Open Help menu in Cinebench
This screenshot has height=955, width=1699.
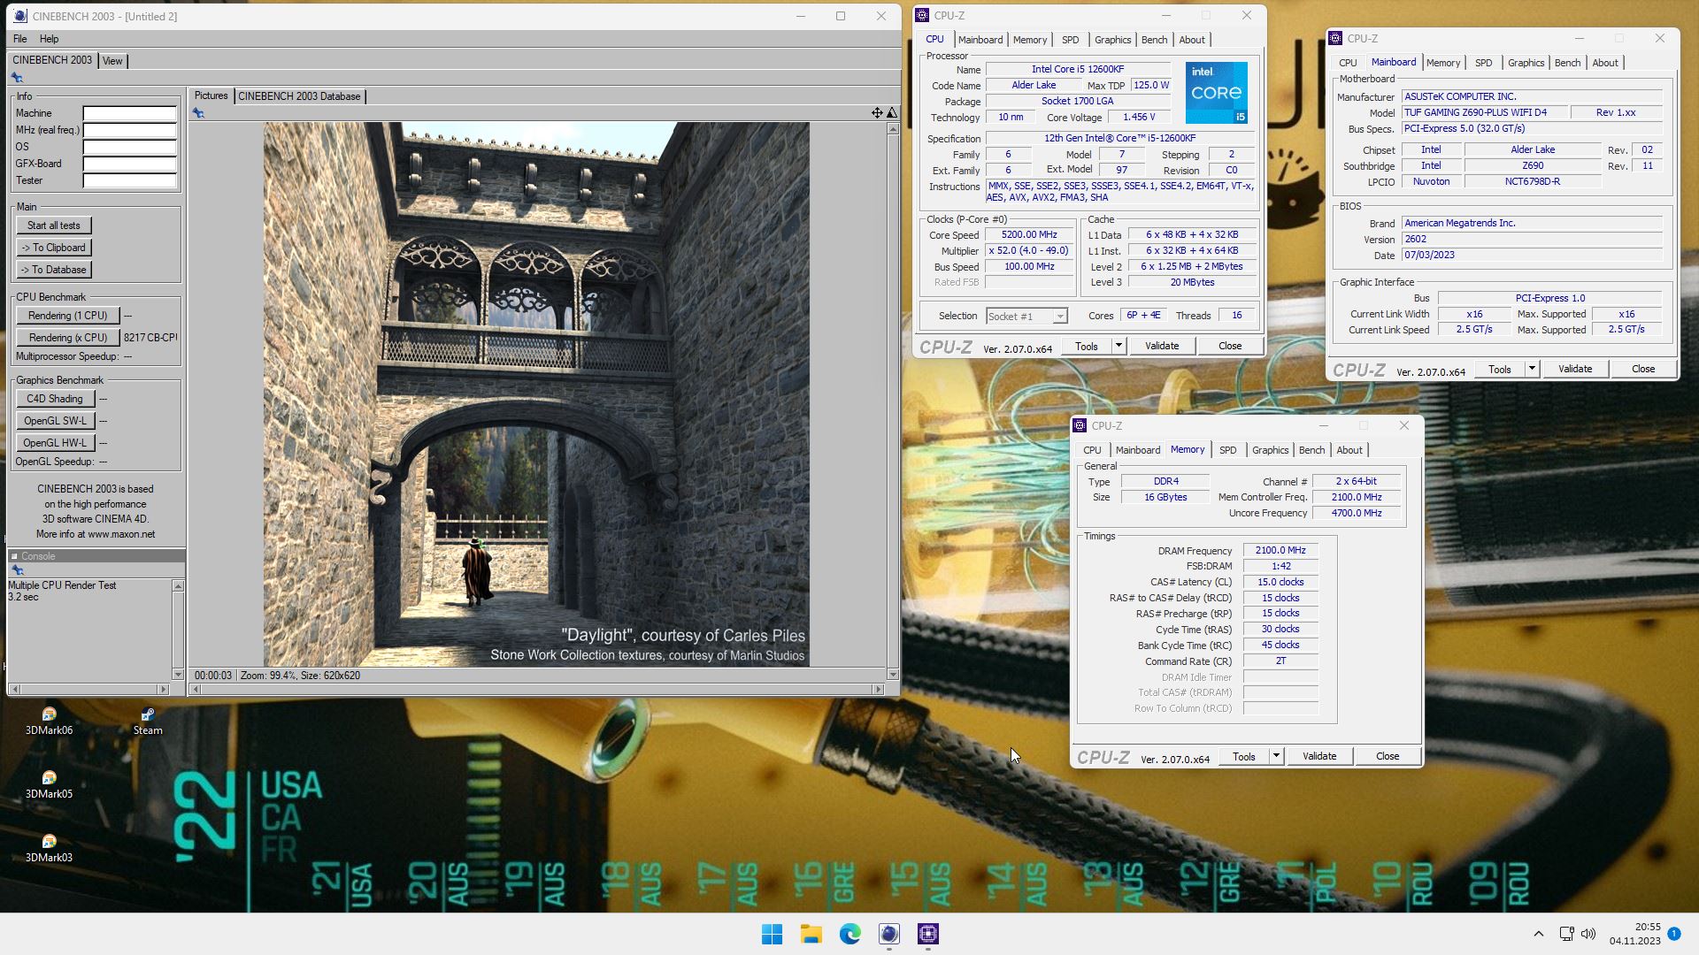coord(49,39)
